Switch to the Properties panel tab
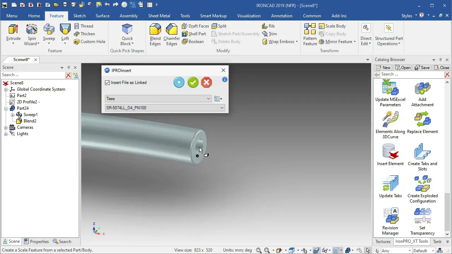The height and width of the screenshot is (254, 452). click(36, 242)
